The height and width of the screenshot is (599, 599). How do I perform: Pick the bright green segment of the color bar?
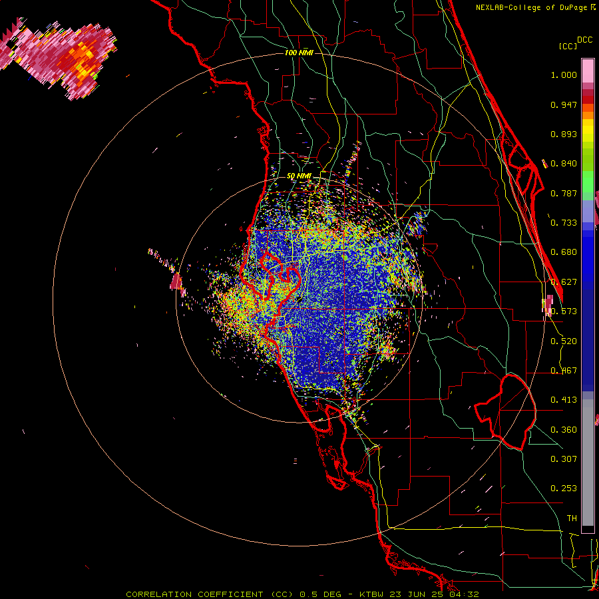coord(588,182)
